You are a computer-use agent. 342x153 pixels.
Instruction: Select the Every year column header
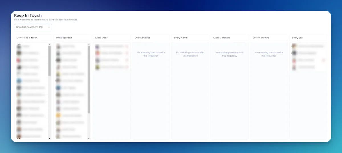coord(308,38)
